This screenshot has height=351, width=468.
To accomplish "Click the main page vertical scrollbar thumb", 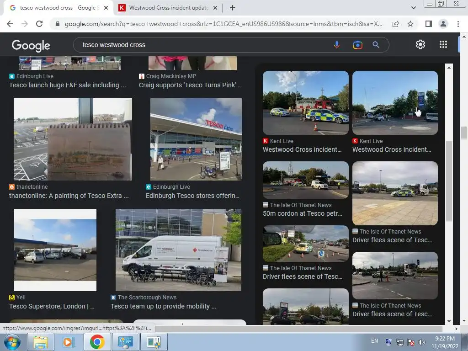I will tap(464, 133).
